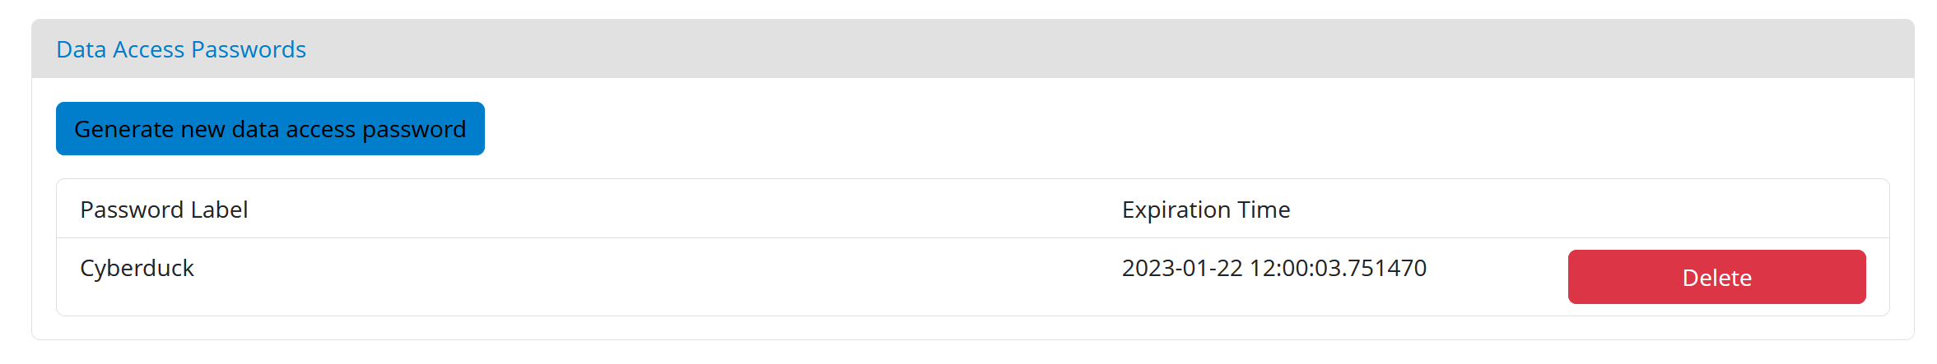Select the Cyberduck entry's expiration time
The image size is (1937, 364).
point(1273,269)
